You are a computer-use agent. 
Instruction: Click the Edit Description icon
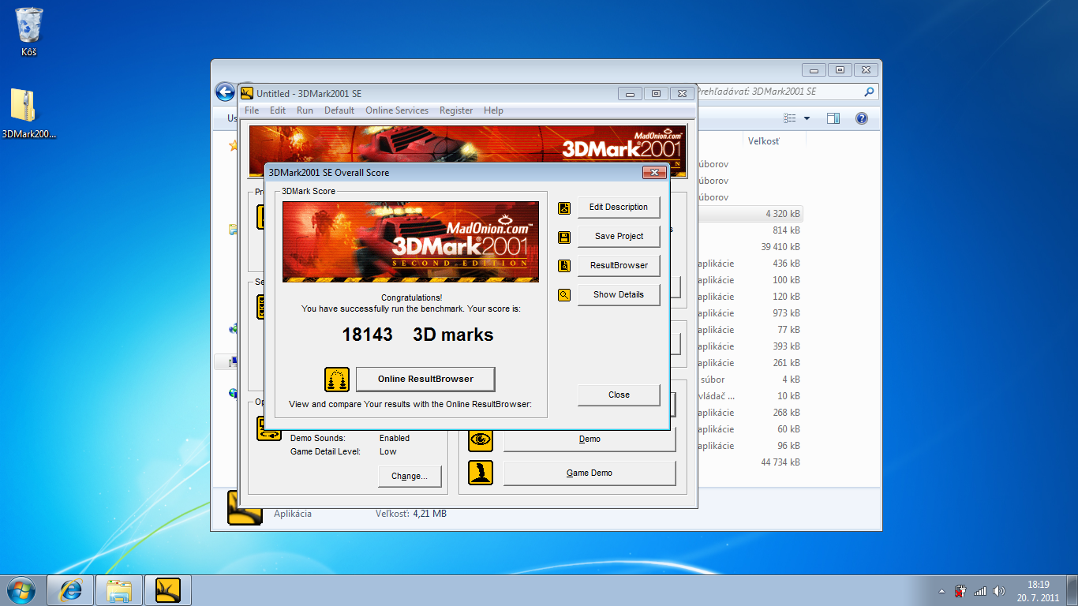pos(564,208)
